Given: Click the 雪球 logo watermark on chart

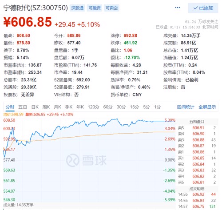Looking at the screenshot, I should pos(86,160).
